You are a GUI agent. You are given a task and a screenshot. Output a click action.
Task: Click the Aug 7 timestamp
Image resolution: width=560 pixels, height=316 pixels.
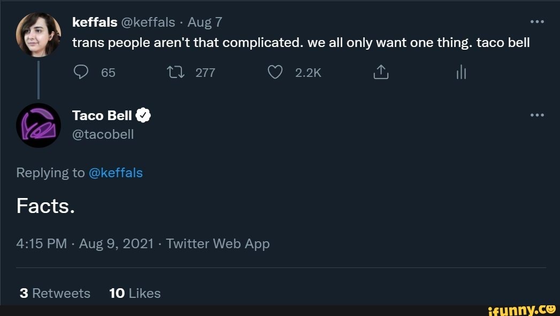(x=205, y=22)
